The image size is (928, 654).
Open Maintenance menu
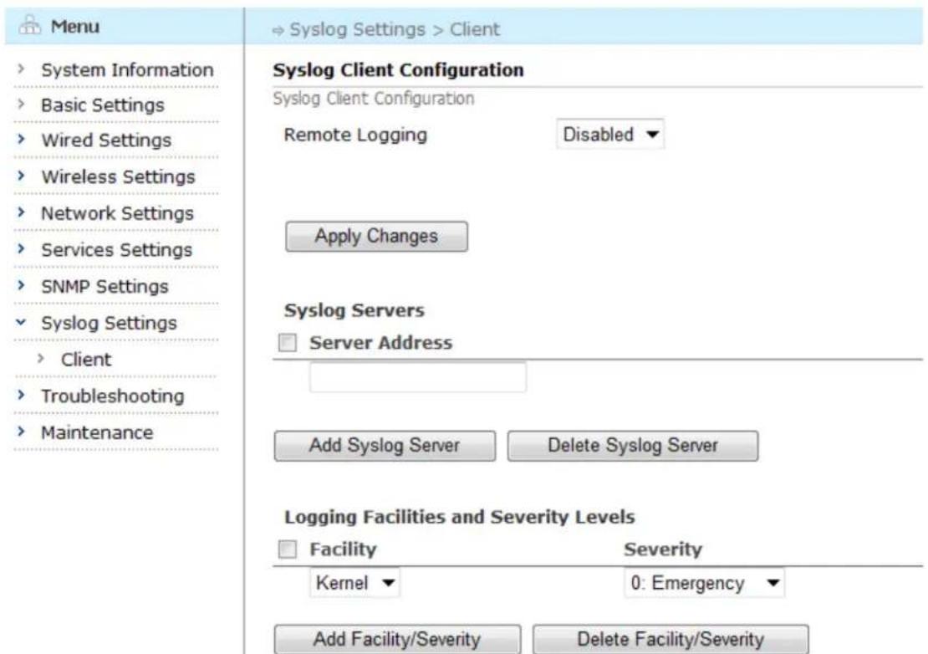(97, 433)
